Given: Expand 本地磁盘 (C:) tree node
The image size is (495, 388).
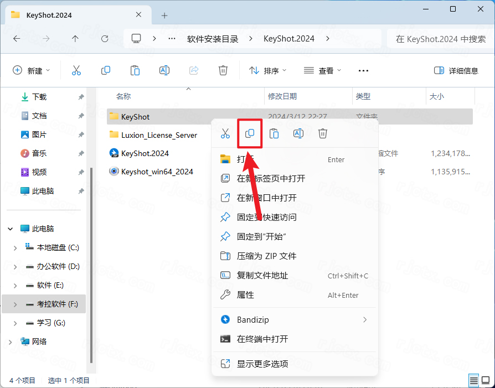Looking at the screenshot, I should 15,248.
